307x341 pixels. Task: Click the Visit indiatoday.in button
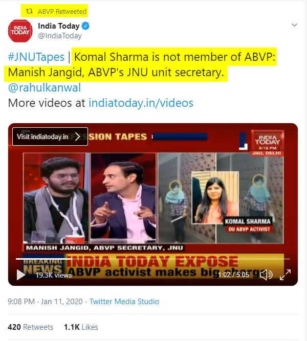tap(50, 137)
